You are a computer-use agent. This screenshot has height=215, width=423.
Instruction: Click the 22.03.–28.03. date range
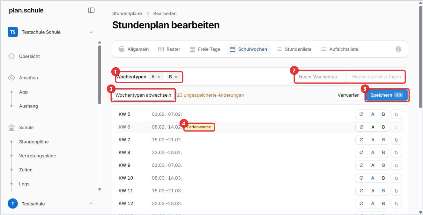tap(167, 204)
